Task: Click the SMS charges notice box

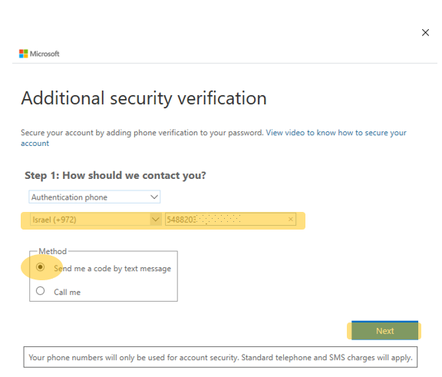Action: 220,357
